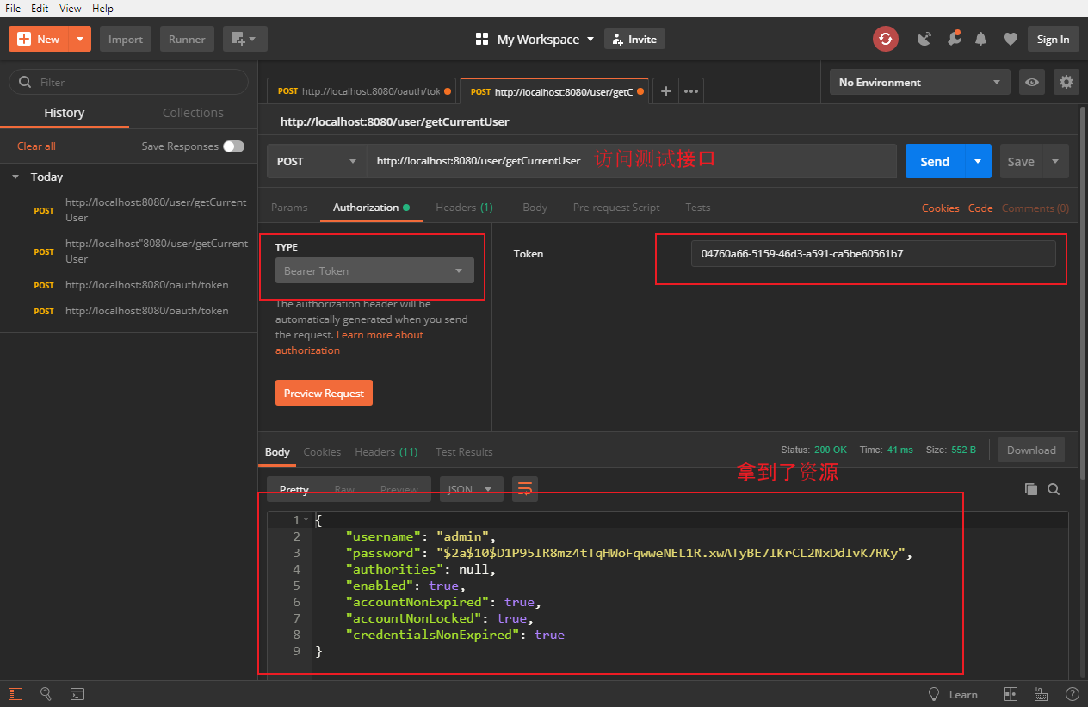Open the notifications bell
Screen dimensions: 1088x707
pyautogui.click(x=980, y=39)
